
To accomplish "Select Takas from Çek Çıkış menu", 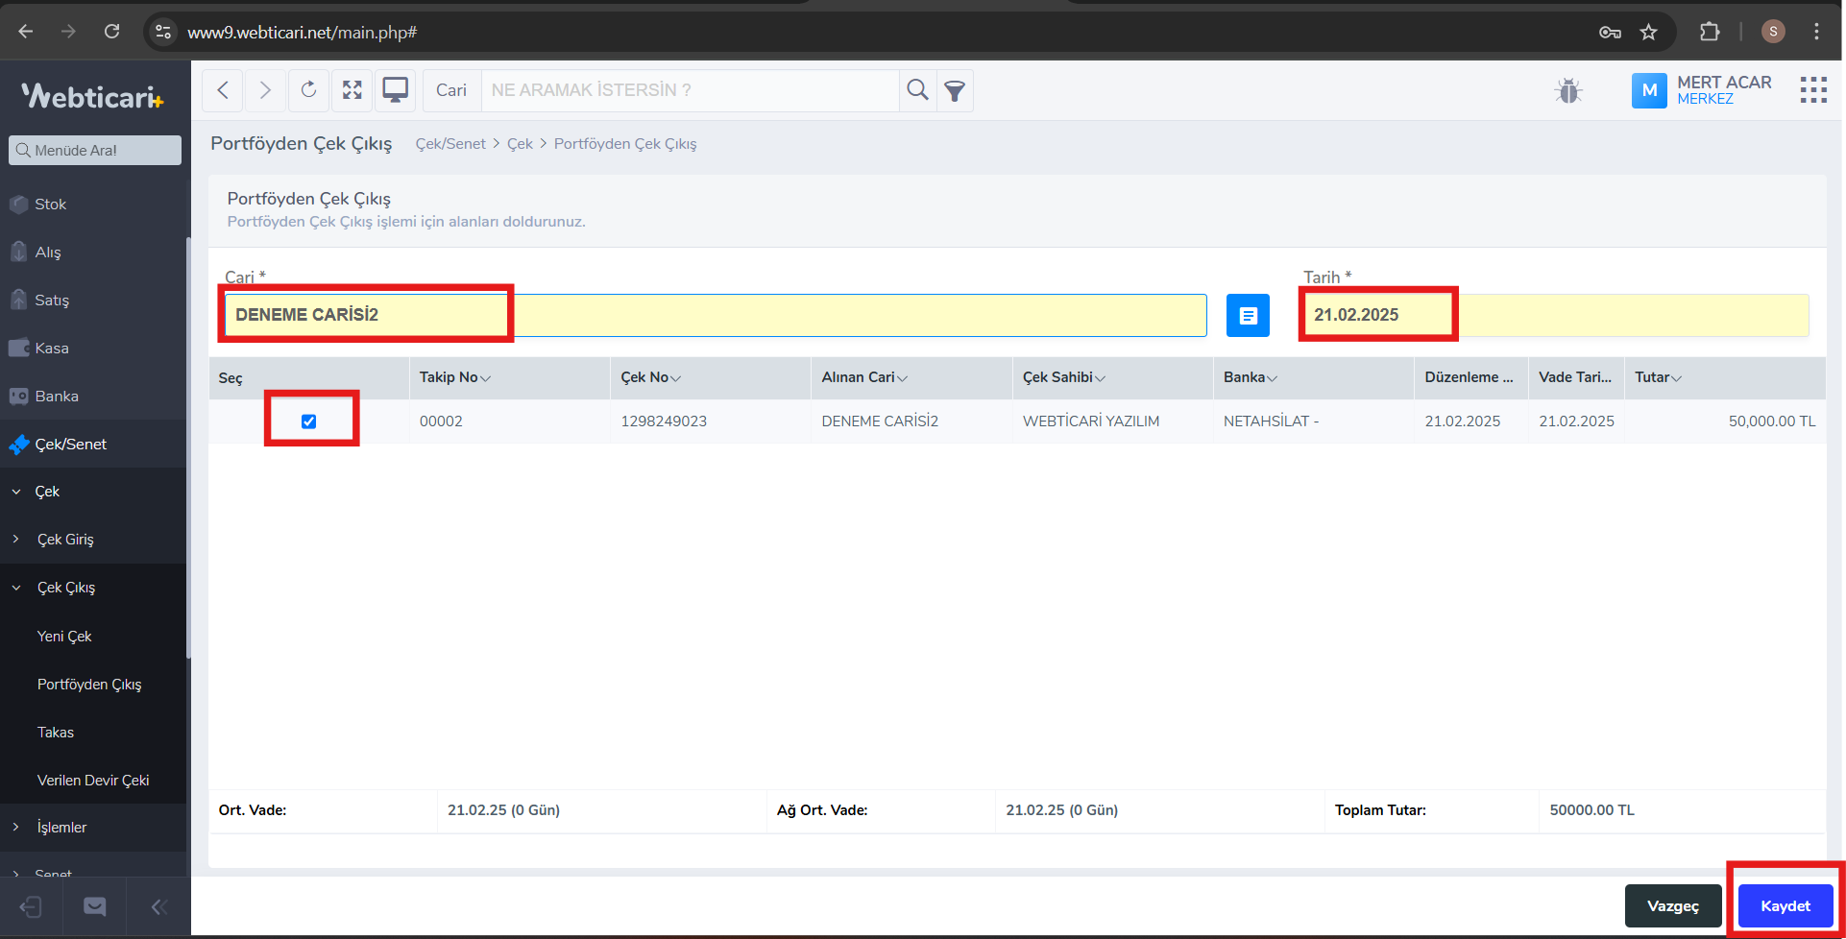I will [x=56, y=733].
